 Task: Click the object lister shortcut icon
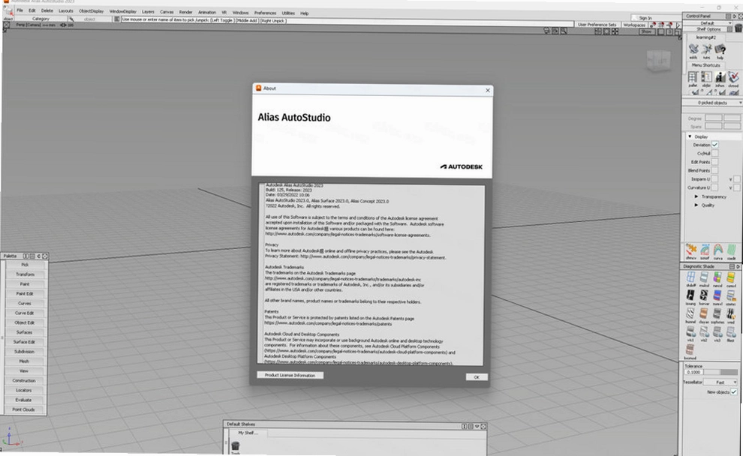706,79
